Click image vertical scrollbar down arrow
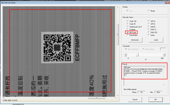The width and height of the screenshot is (170, 105). coord(118,96)
